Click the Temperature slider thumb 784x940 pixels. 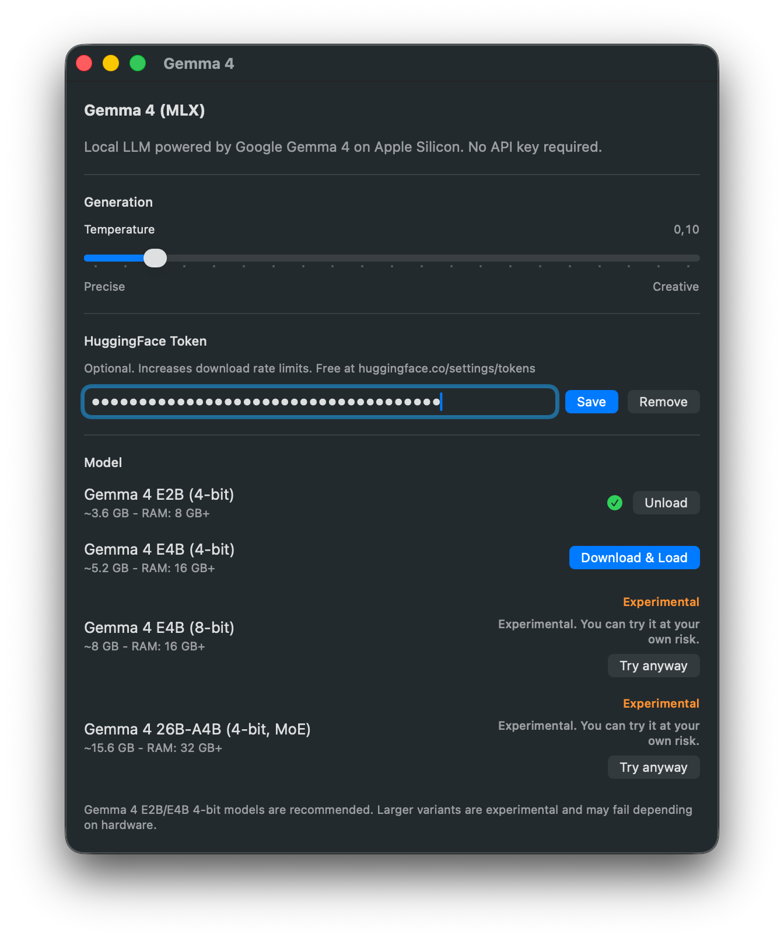pyautogui.click(x=155, y=258)
